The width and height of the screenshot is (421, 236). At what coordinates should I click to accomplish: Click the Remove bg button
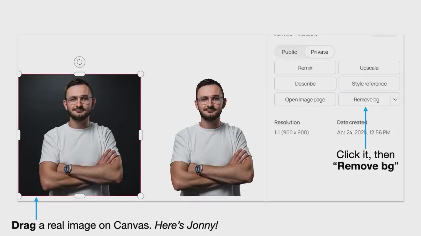[364, 100]
